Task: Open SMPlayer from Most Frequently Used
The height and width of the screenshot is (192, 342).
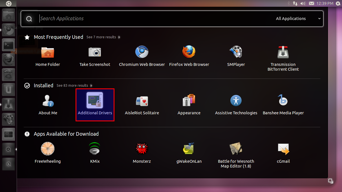Action: tap(236, 56)
